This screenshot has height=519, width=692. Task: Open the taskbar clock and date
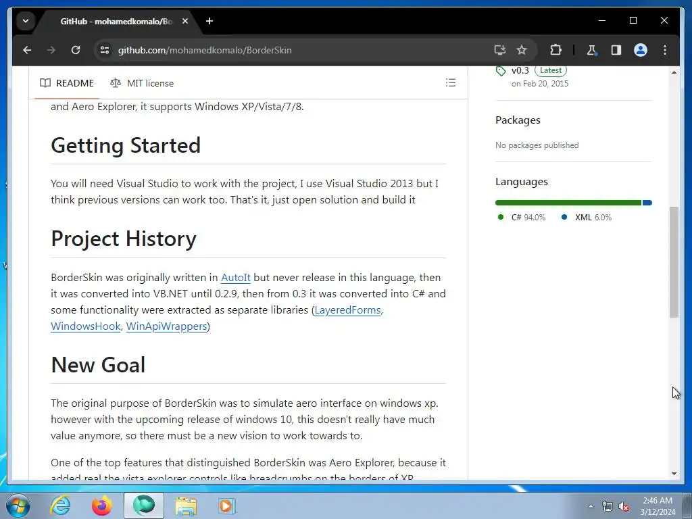pos(658,506)
